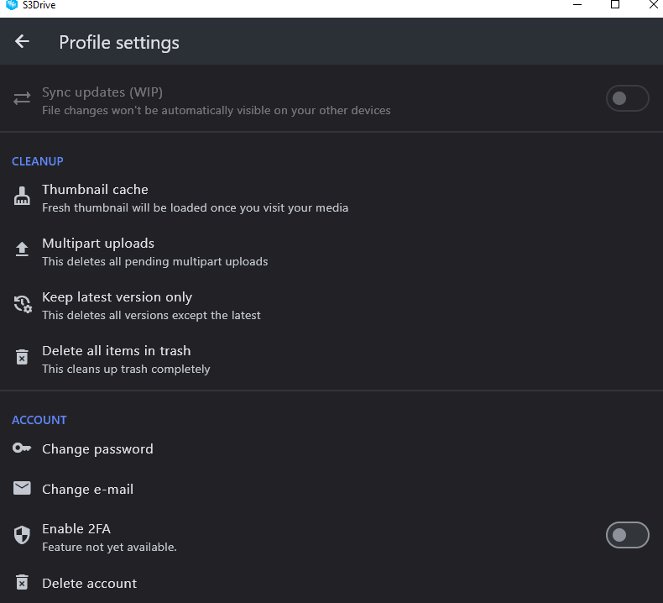
Task: Click the trash icon for Delete all items
Action: click(22, 357)
